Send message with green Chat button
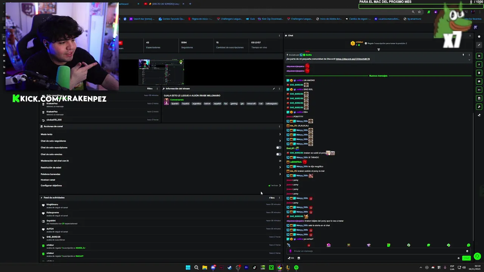This screenshot has width=484, height=272. [x=466, y=258]
